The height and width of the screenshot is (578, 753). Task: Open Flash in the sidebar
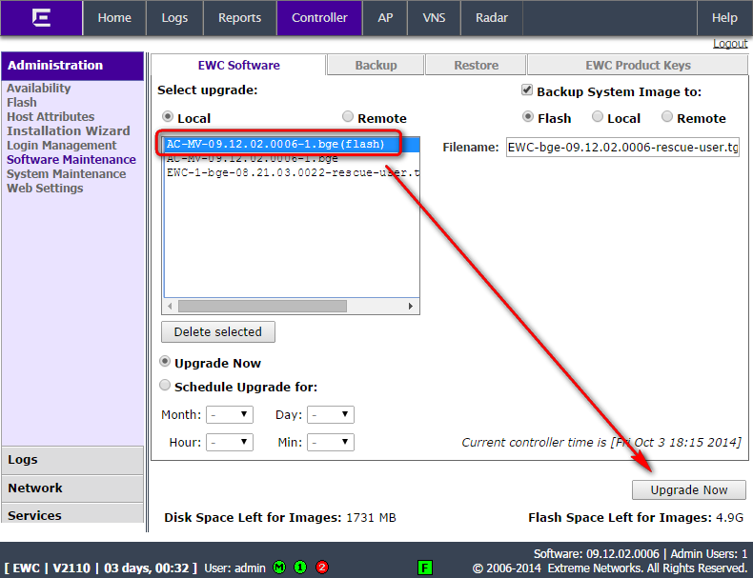22,103
